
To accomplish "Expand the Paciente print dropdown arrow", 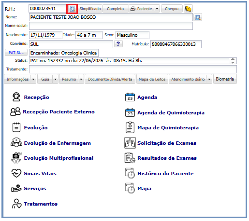I will pyautogui.click(x=157, y=9).
